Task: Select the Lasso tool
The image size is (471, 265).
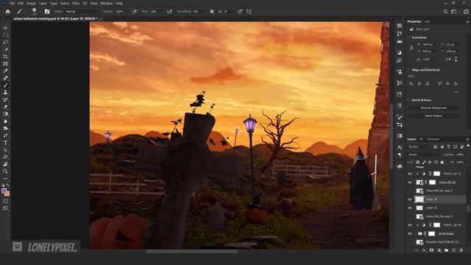Action: pyautogui.click(x=5, y=43)
